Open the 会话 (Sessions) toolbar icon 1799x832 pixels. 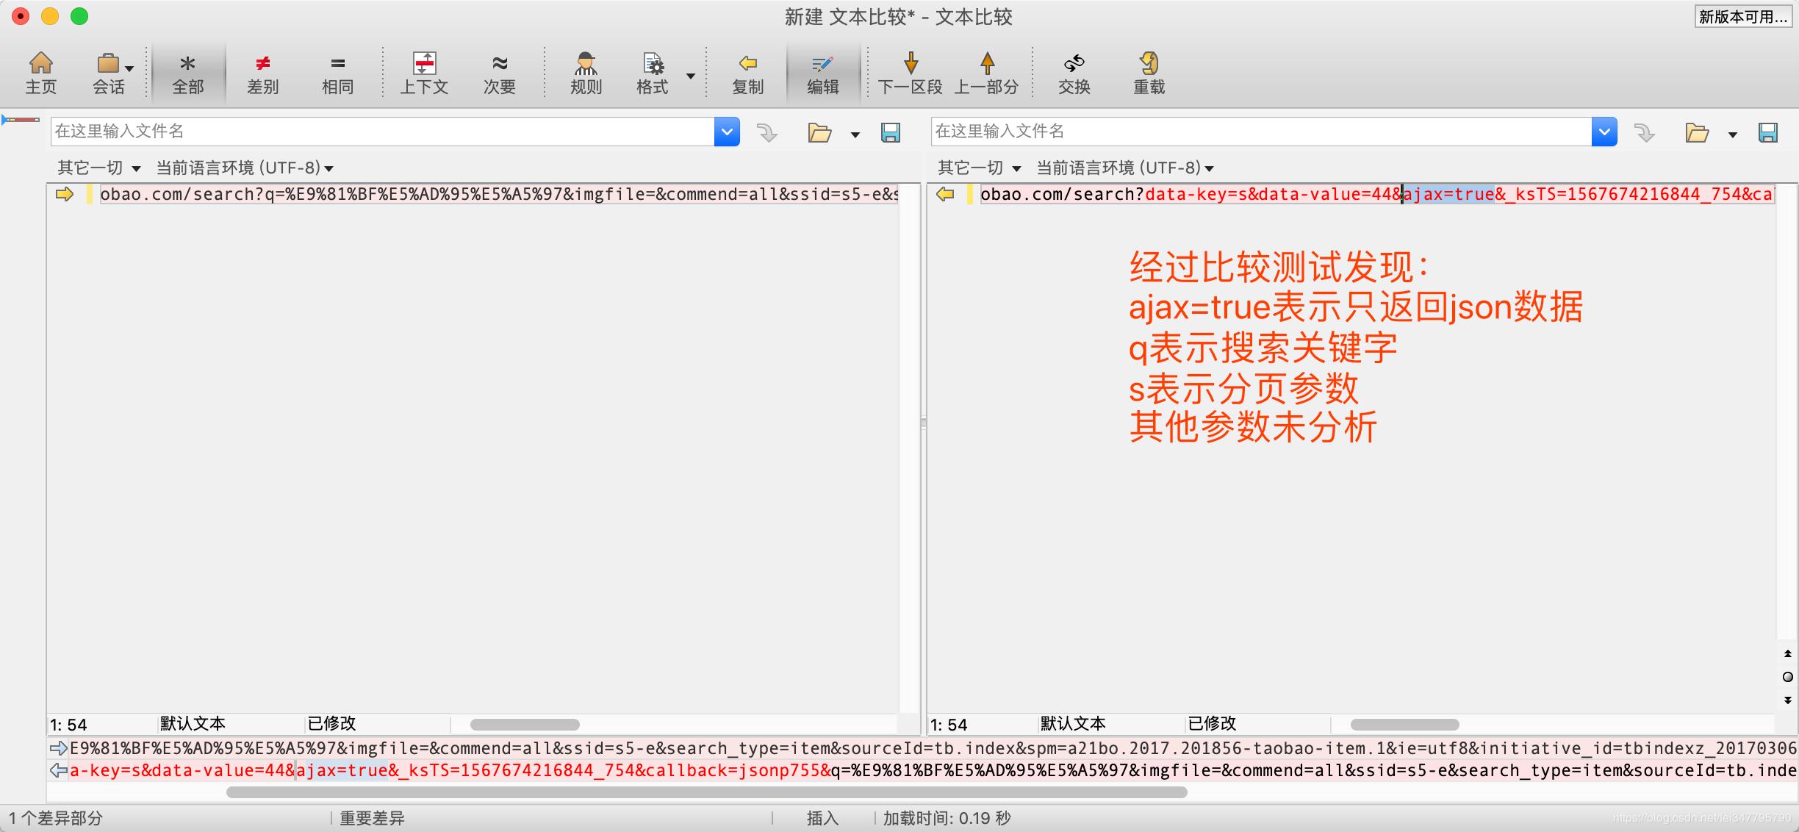point(107,71)
